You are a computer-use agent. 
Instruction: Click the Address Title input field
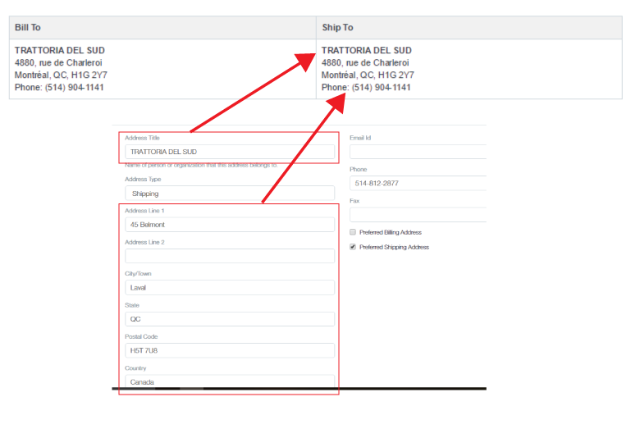point(230,152)
